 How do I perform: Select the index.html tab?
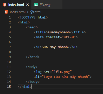16,5
